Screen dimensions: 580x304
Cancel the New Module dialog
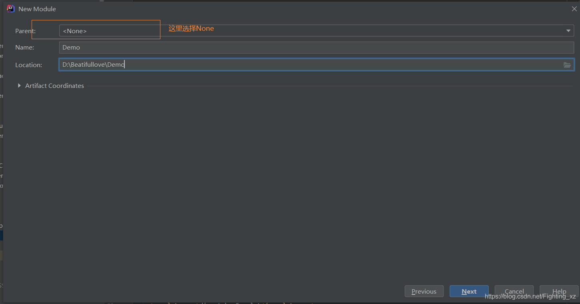tap(514, 291)
